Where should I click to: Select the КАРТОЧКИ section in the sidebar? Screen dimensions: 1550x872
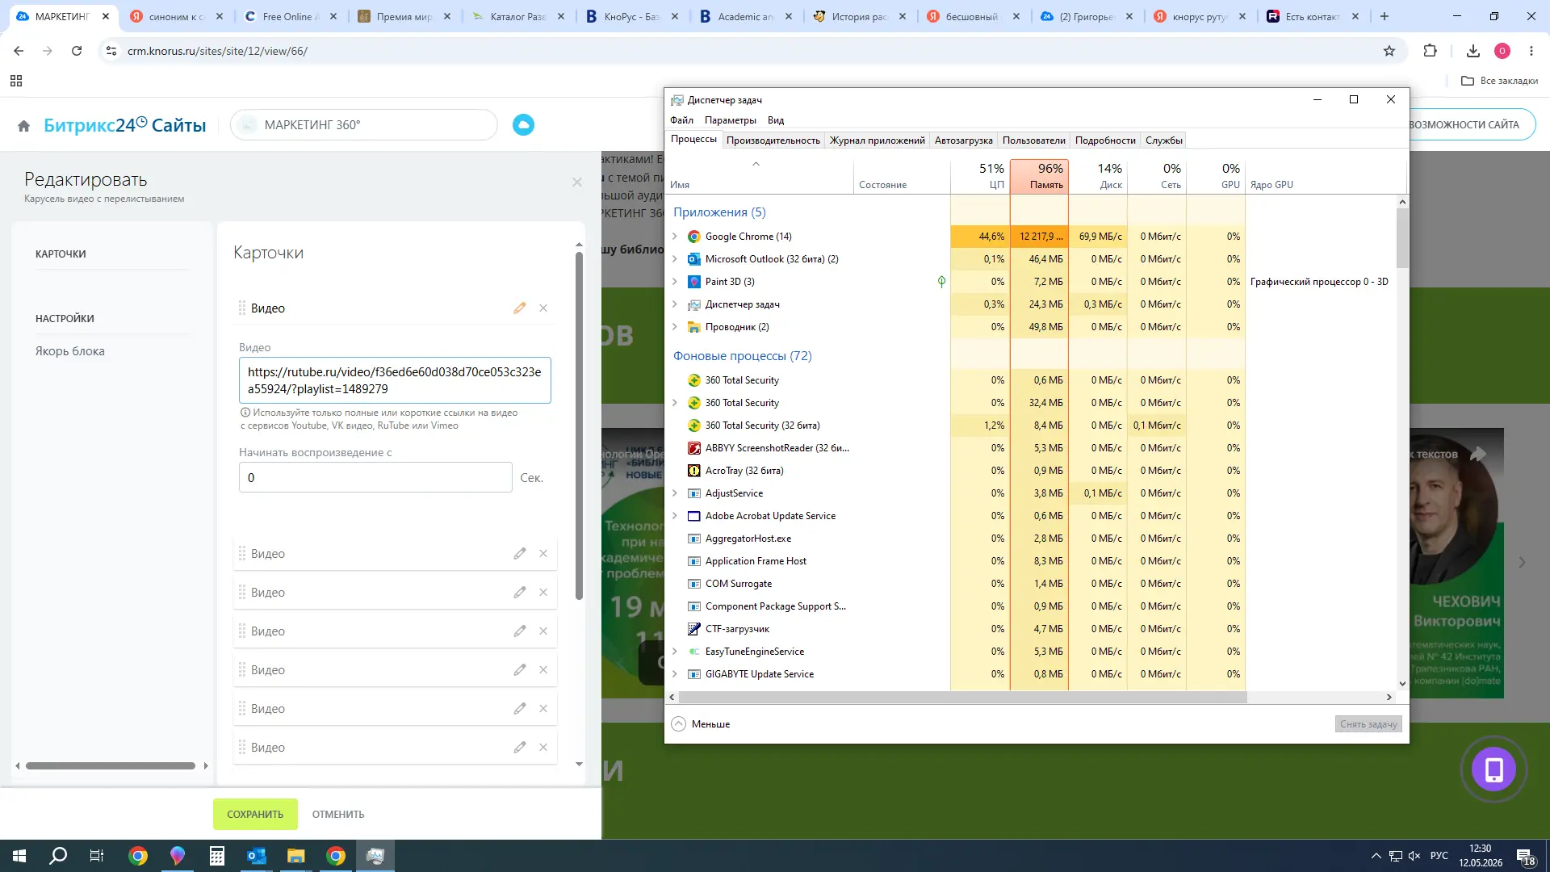click(x=61, y=254)
